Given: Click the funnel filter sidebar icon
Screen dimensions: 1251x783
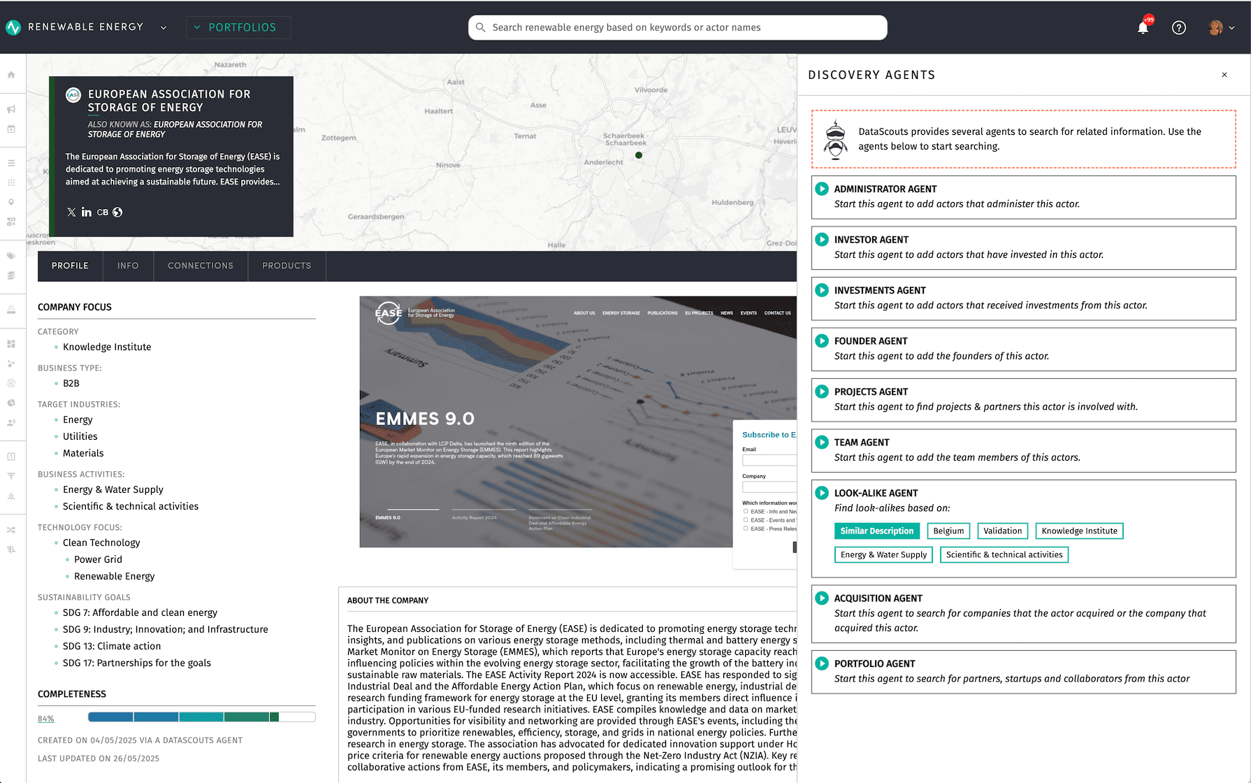Looking at the screenshot, I should coord(11,476).
